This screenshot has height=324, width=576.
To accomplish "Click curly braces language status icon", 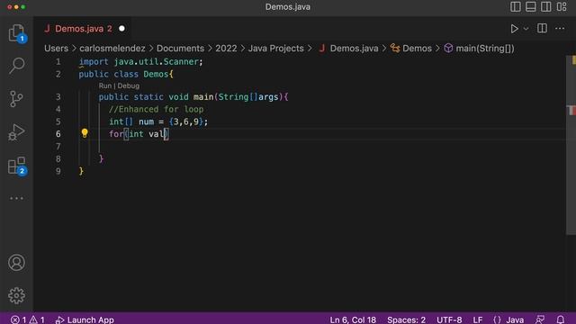I will (x=497, y=319).
